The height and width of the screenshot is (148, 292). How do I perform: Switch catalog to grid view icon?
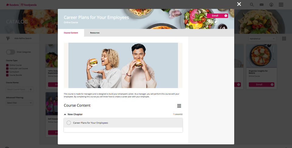tap(284, 38)
